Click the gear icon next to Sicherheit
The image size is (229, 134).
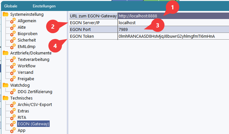pyautogui.click(x=13, y=40)
